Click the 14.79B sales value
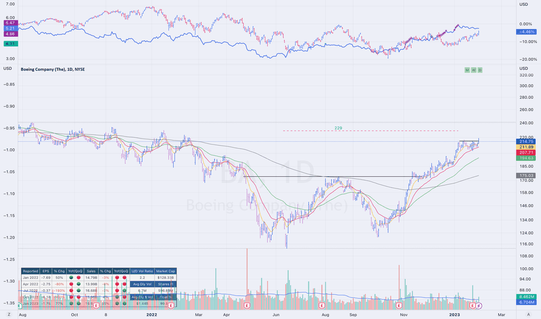The height and width of the screenshot is (319, 541). pos(91,278)
